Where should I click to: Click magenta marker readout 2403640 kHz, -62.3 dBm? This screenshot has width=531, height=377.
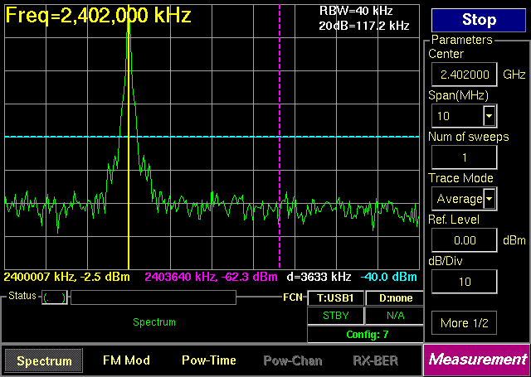click(x=211, y=277)
